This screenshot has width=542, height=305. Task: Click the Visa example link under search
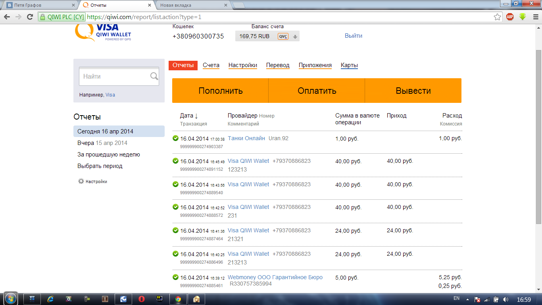tap(110, 95)
